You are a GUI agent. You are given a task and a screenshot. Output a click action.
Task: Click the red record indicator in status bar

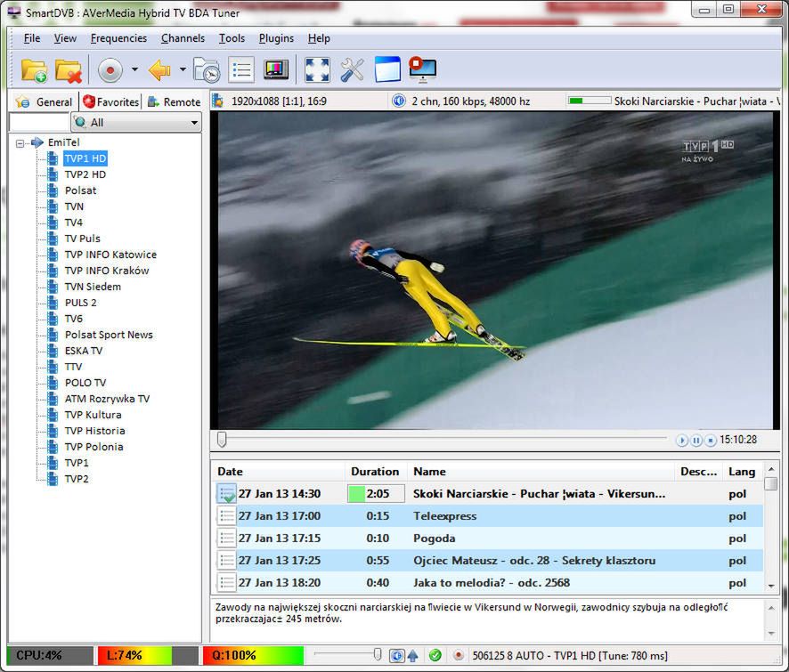tap(459, 655)
